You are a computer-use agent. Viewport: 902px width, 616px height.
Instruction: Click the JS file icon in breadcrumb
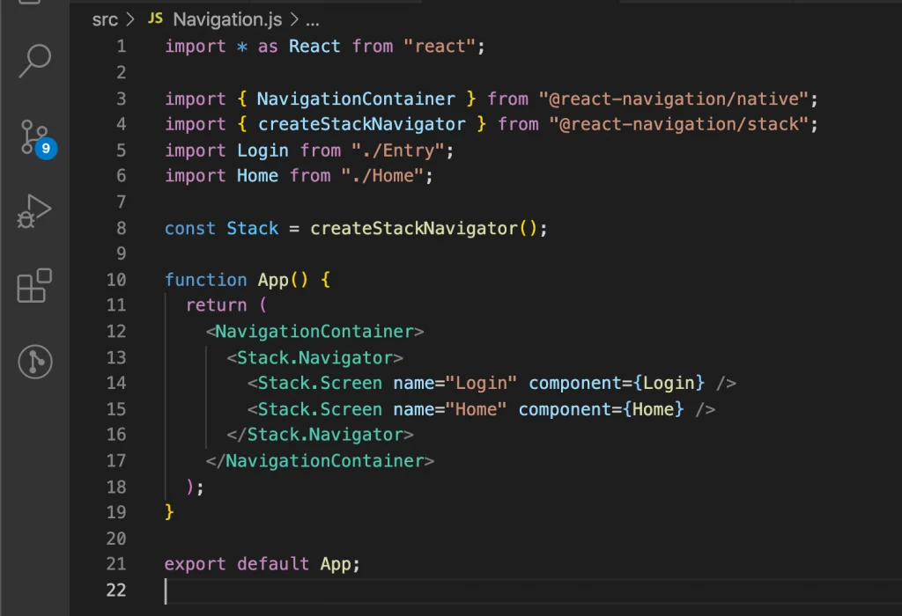click(x=155, y=18)
